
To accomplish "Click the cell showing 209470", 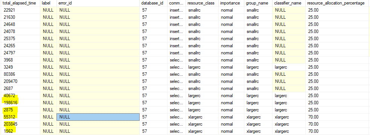I will click(x=20, y=81).
